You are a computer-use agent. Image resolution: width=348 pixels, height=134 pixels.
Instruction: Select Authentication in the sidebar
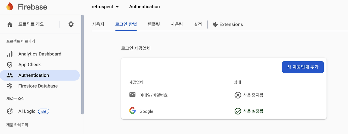pos(40,75)
